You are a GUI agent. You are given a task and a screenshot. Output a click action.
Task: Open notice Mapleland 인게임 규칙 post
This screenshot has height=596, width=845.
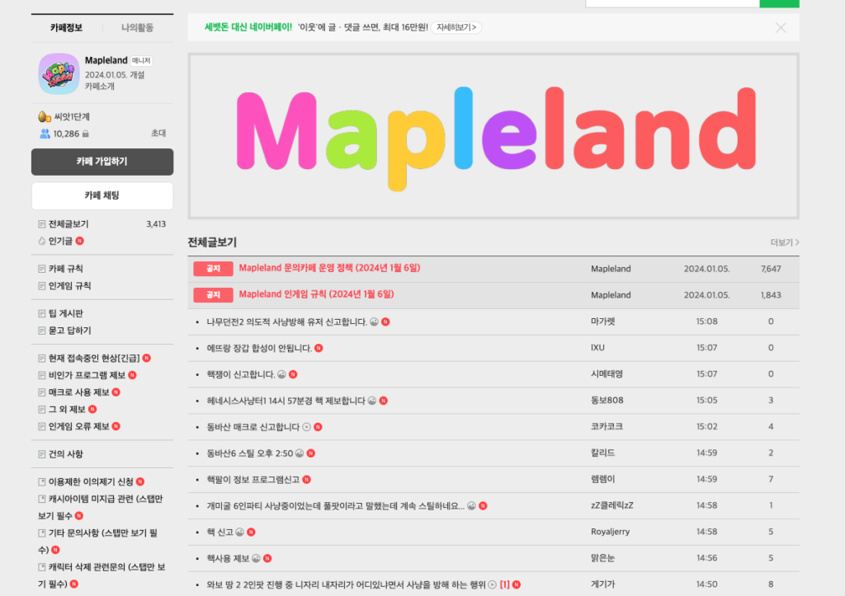pos(316,294)
